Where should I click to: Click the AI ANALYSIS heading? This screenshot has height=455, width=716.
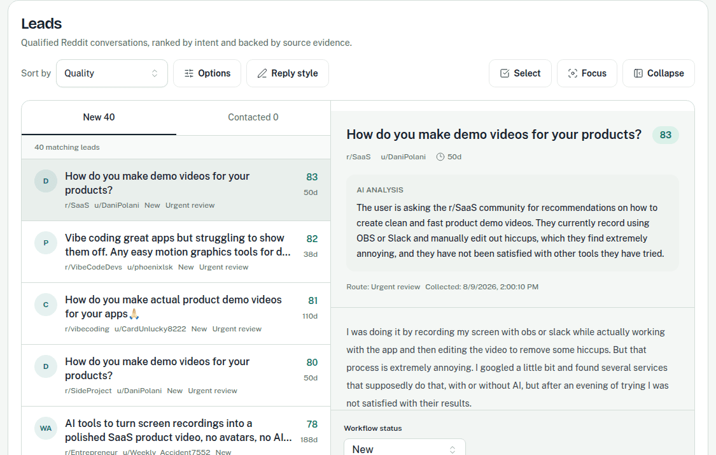[380, 190]
